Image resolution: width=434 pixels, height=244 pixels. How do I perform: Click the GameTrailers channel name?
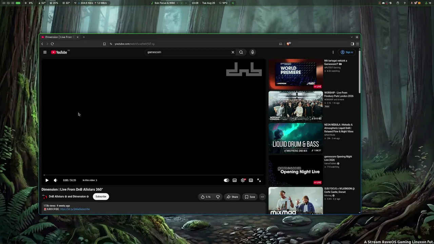click(330, 163)
